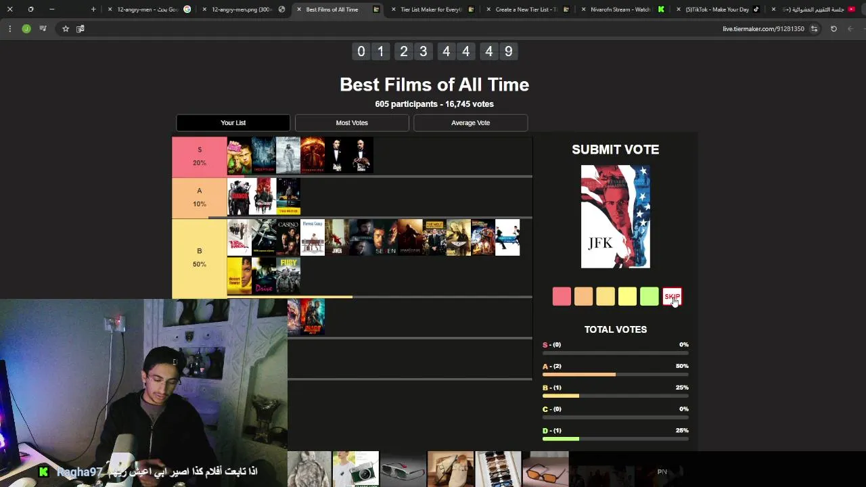Screen dimensions: 866x487
Task: Select the Drive poster in B tier
Action: click(263, 275)
